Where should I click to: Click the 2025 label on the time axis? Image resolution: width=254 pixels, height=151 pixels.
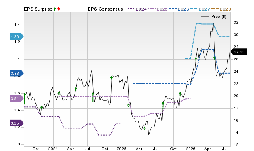pyautogui.click(x=122, y=149)
